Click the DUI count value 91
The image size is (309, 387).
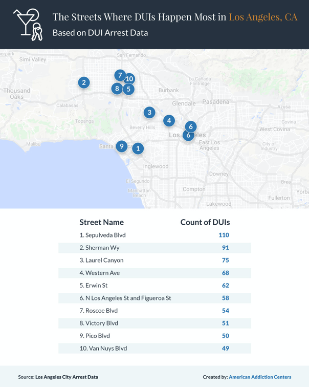[x=226, y=248]
